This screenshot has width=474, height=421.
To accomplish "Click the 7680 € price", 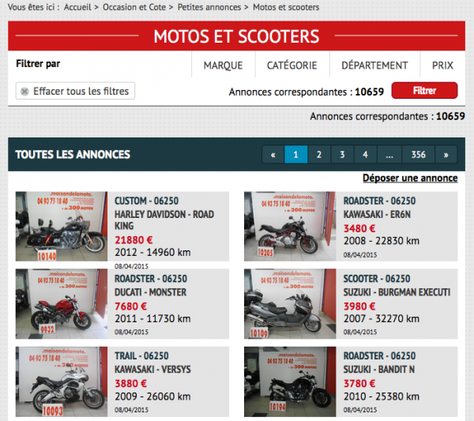I will [x=130, y=306].
